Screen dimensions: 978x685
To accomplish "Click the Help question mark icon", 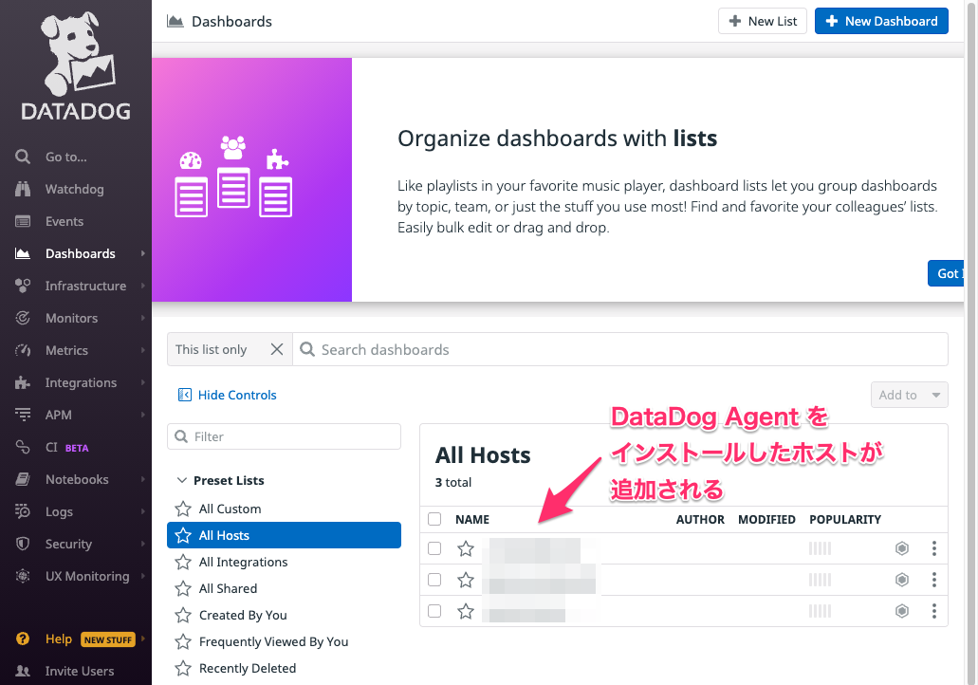I will 23,639.
